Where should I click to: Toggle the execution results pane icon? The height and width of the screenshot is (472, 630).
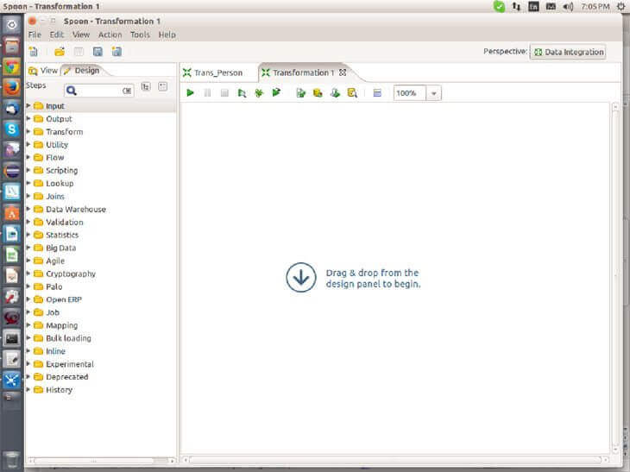(x=377, y=93)
